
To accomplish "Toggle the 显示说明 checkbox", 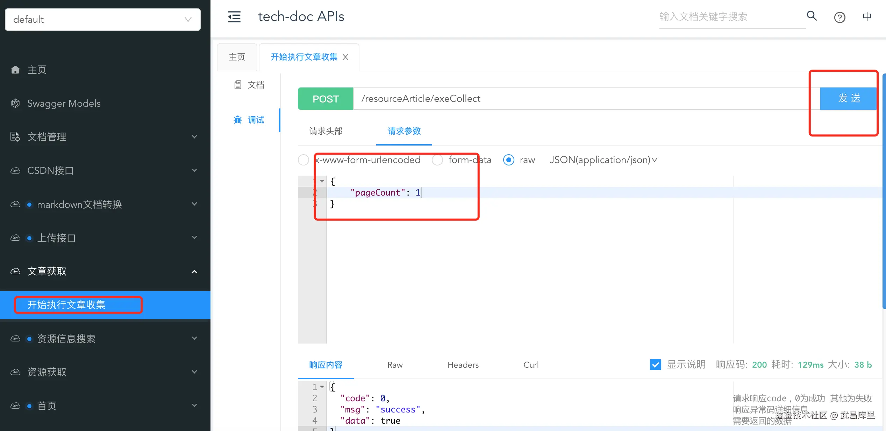I will 655,365.
